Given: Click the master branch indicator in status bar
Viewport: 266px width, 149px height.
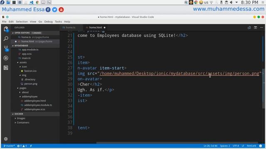Looking at the screenshot, I should tap(9, 146).
